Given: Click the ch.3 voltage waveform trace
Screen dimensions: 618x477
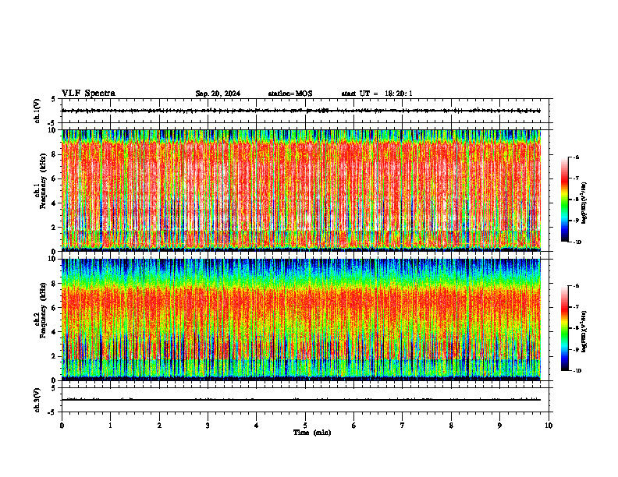Looking at the screenshot, I should (301, 400).
